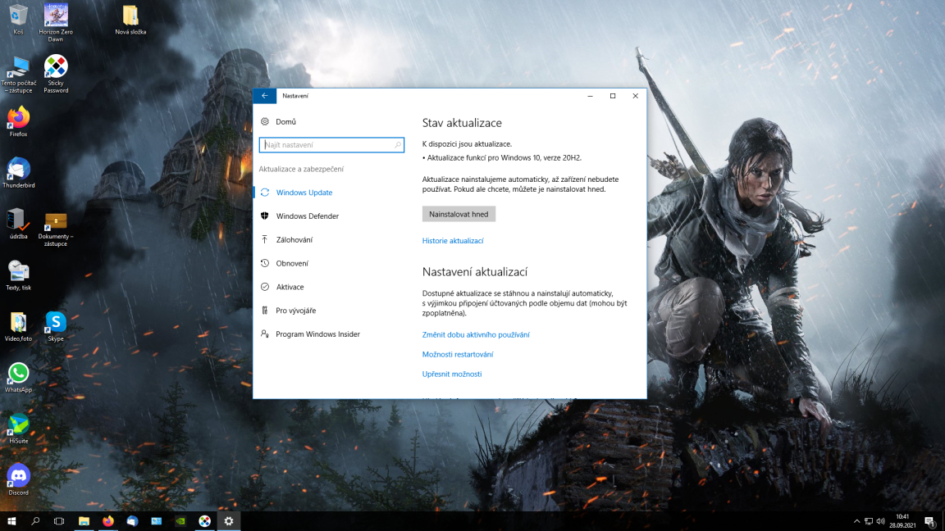Open Možnosti restartování link
The width and height of the screenshot is (945, 531).
[x=458, y=354]
